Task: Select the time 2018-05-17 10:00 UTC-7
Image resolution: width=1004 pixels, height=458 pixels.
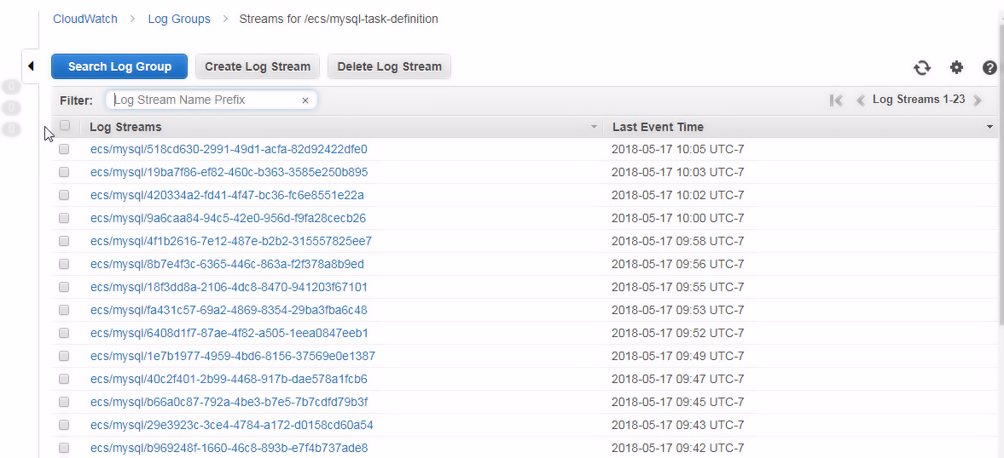Action: click(678, 219)
